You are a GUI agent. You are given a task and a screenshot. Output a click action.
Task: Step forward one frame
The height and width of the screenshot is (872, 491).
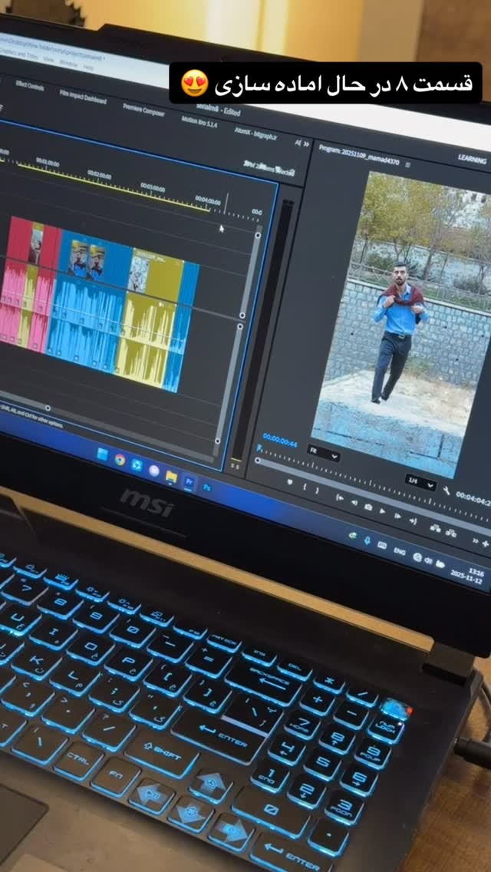coord(397,516)
